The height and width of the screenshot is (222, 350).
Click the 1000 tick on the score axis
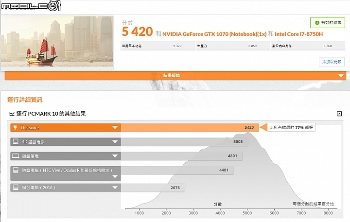click(140, 213)
